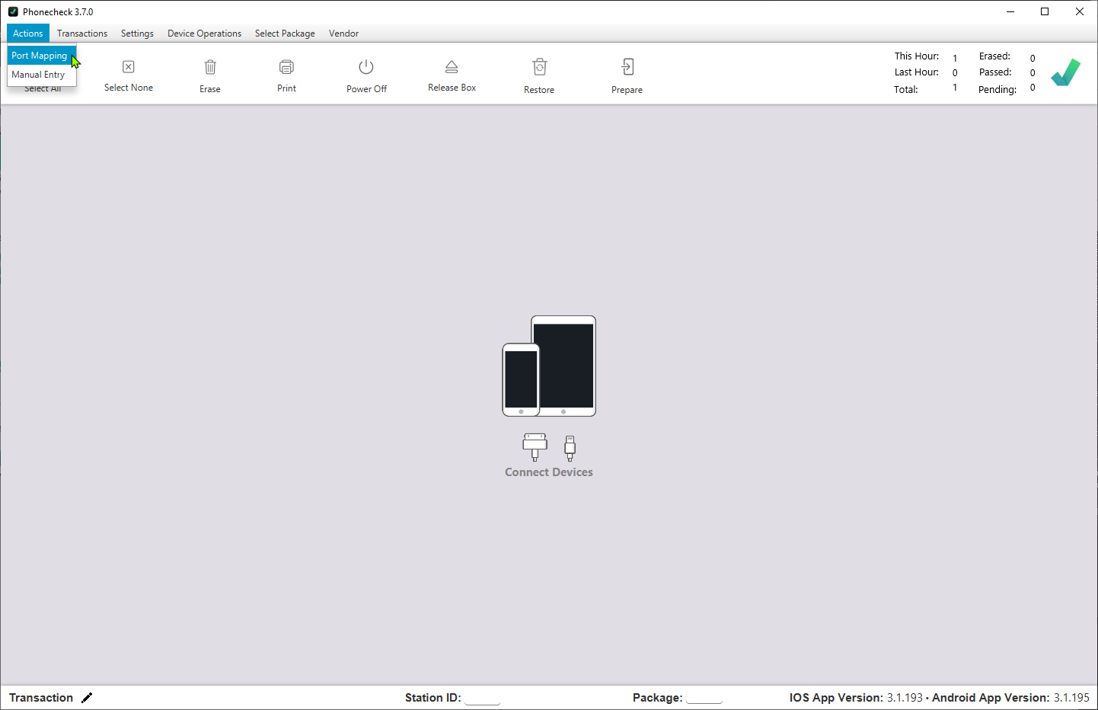This screenshot has width=1098, height=710.
Task: Expand the Device Operations menu
Action: [x=204, y=34]
